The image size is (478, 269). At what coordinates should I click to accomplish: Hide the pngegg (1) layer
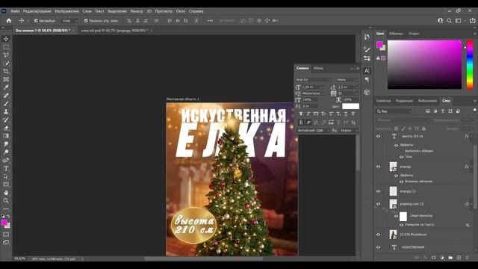(x=379, y=191)
